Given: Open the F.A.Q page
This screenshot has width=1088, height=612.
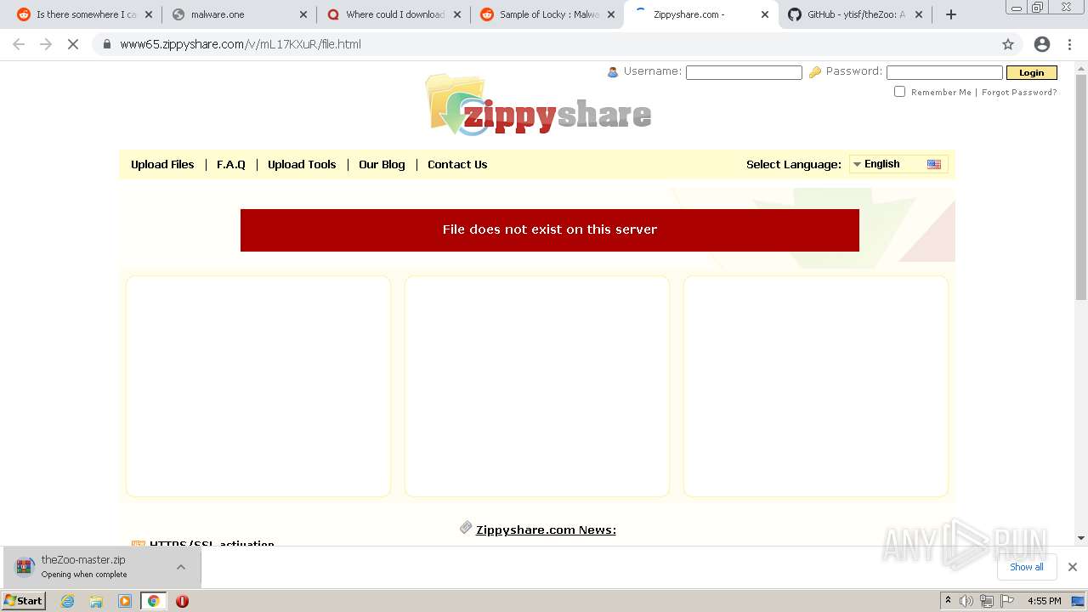Looking at the screenshot, I should (231, 165).
